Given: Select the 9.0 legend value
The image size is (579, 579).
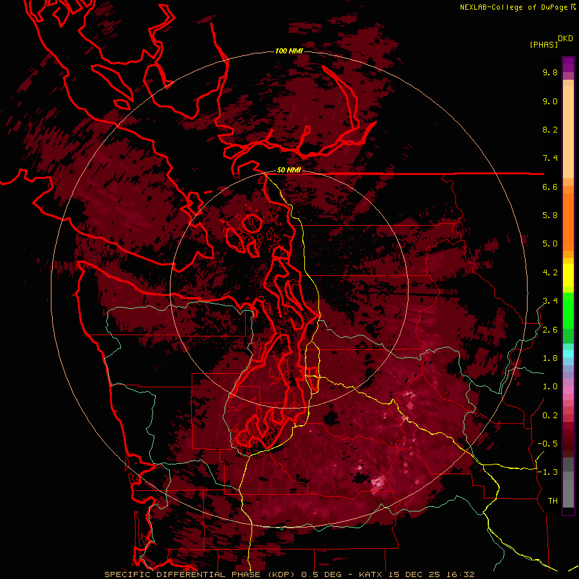Looking at the screenshot, I should click(x=550, y=101).
